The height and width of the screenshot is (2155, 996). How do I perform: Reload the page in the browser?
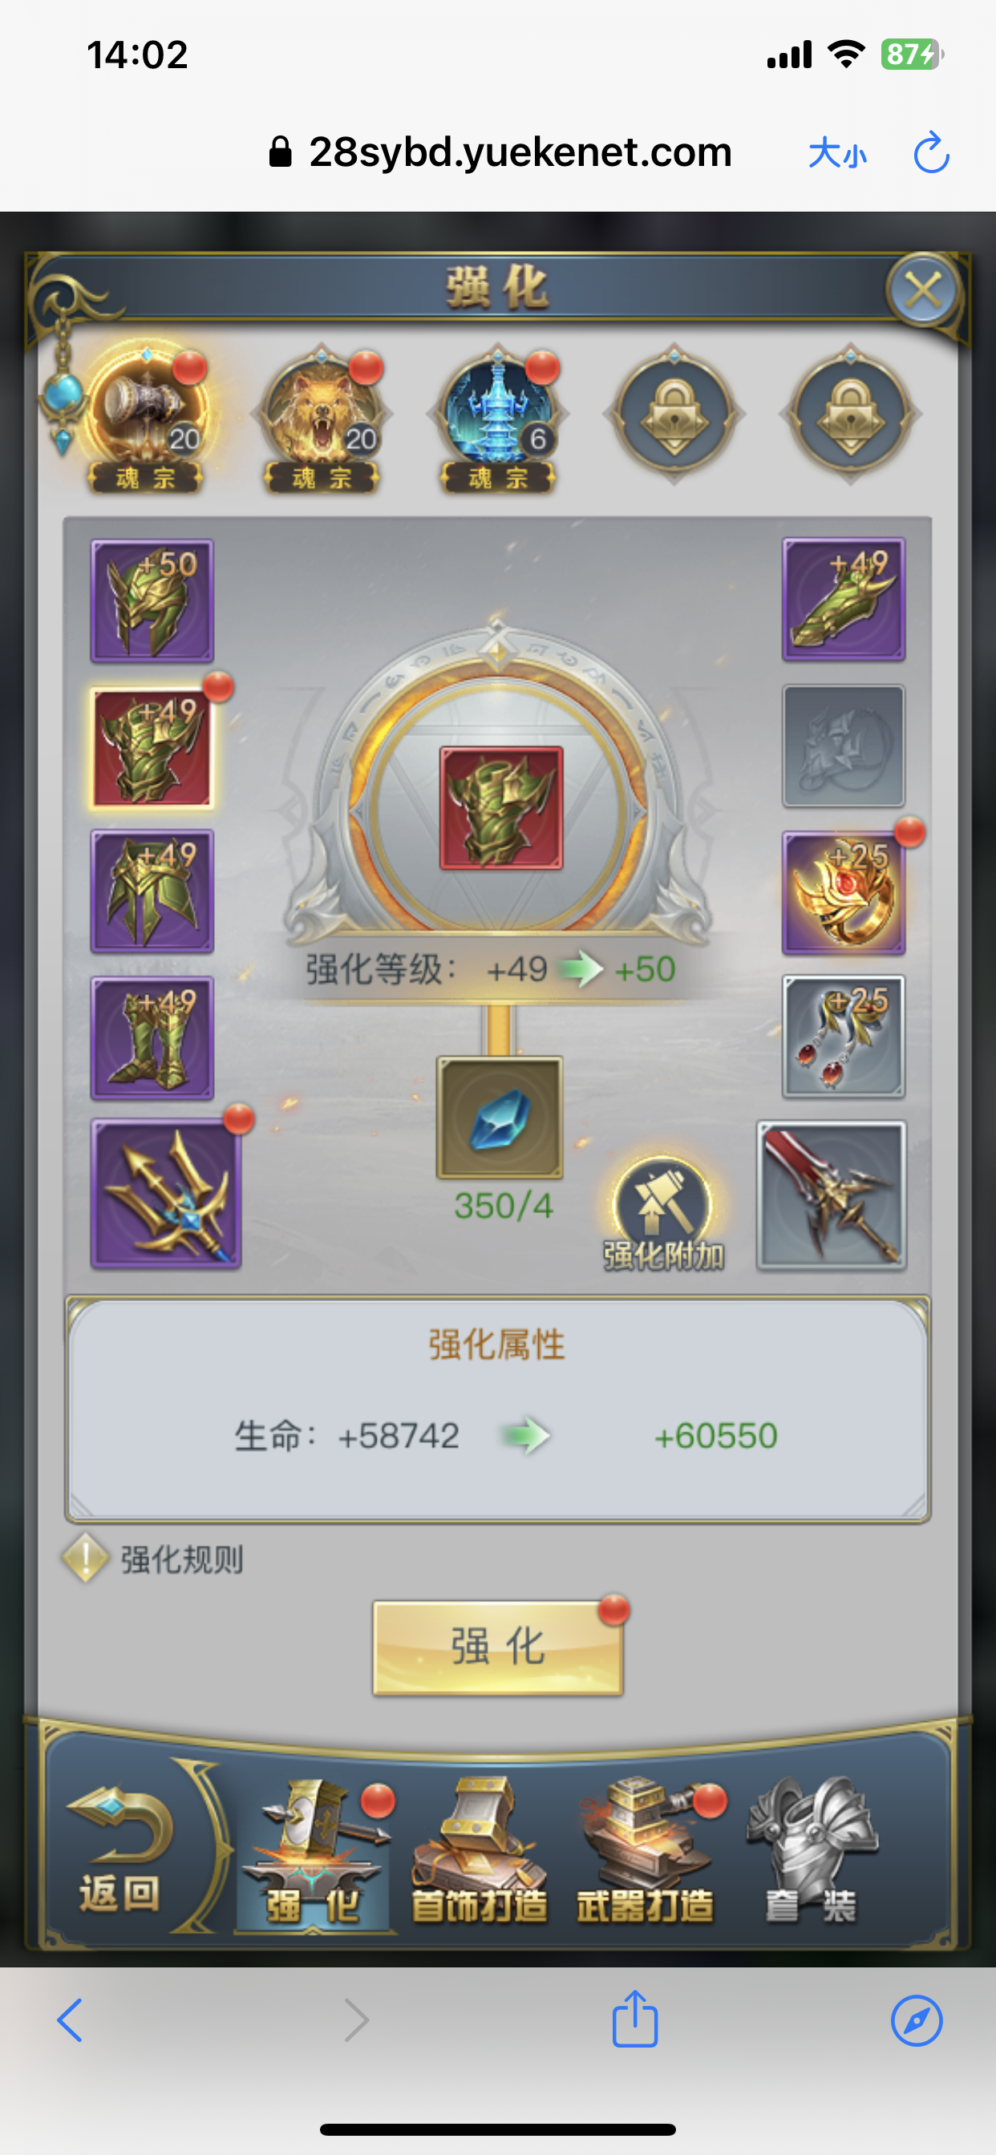[x=931, y=153]
